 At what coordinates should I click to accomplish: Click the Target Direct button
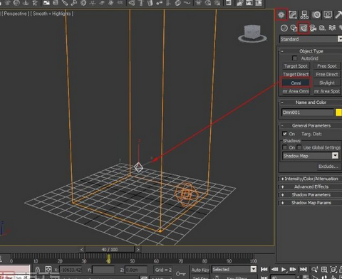click(x=296, y=74)
